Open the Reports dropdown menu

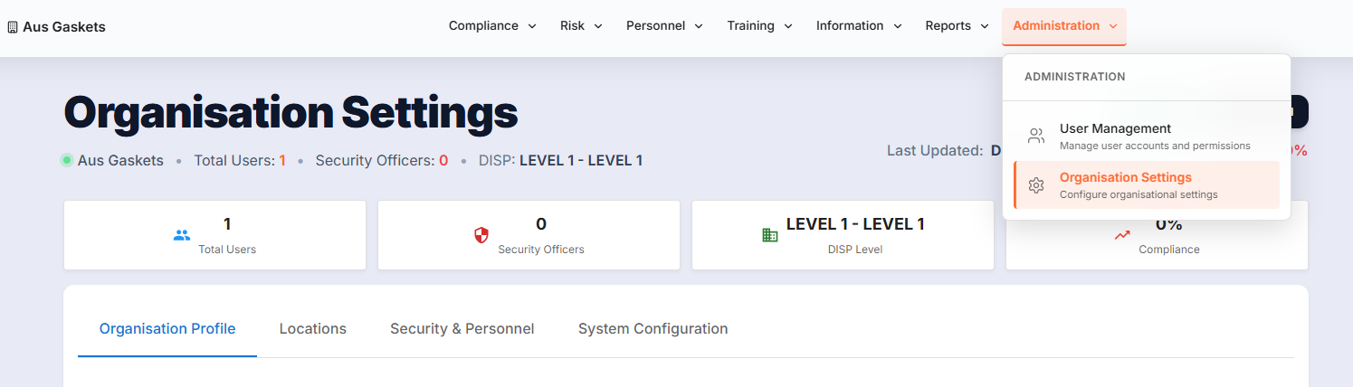click(x=957, y=26)
